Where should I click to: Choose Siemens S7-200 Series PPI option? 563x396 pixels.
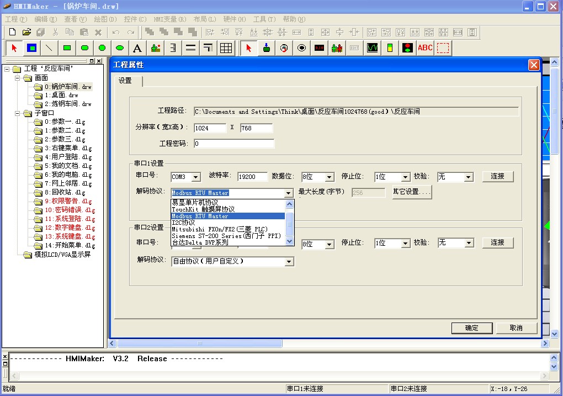pos(227,236)
